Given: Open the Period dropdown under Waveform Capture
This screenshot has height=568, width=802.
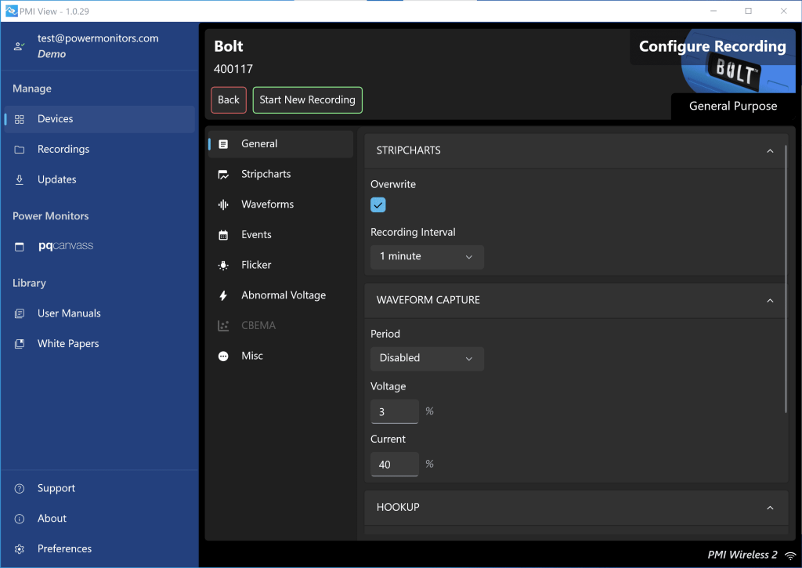Looking at the screenshot, I should 426,358.
